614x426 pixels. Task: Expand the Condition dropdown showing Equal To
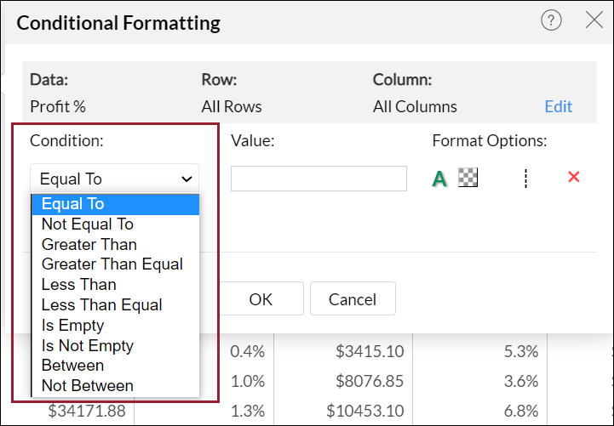[x=115, y=179]
